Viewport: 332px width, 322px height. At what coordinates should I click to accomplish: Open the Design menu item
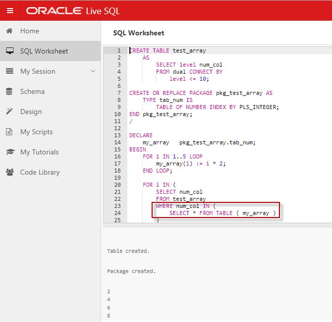coord(51,112)
